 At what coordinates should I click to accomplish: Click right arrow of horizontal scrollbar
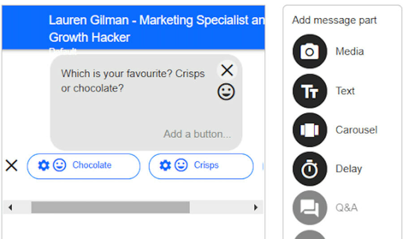[x=256, y=207]
